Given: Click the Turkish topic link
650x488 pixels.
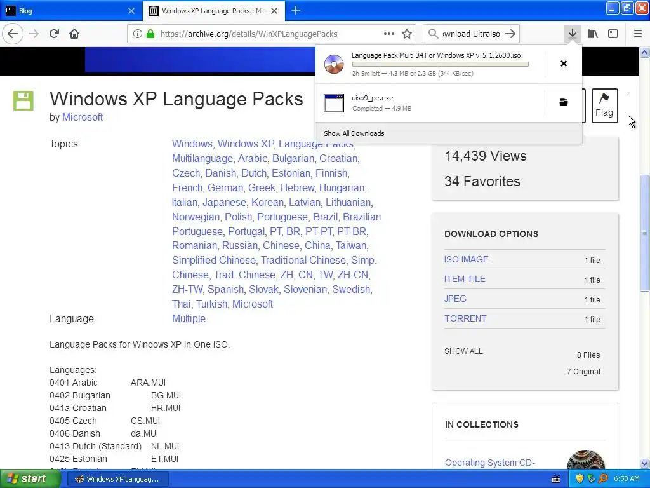Looking at the screenshot, I should click(x=211, y=304).
